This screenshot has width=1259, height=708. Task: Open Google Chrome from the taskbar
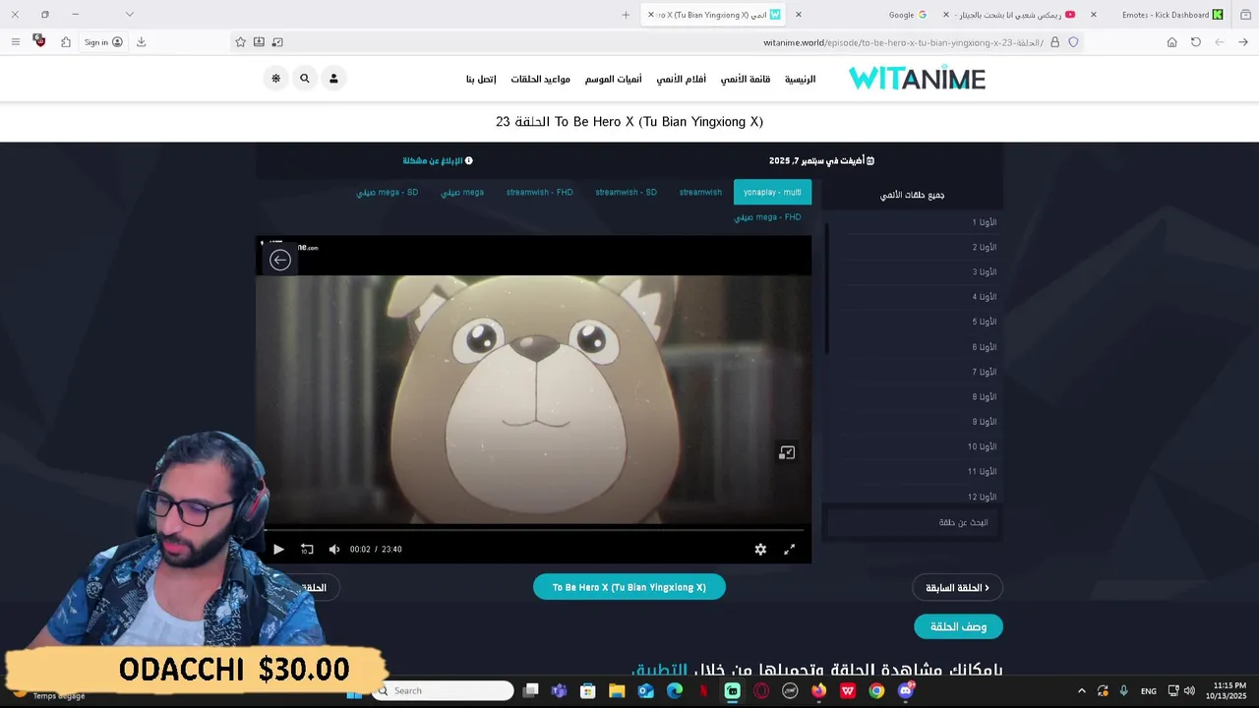(x=876, y=691)
